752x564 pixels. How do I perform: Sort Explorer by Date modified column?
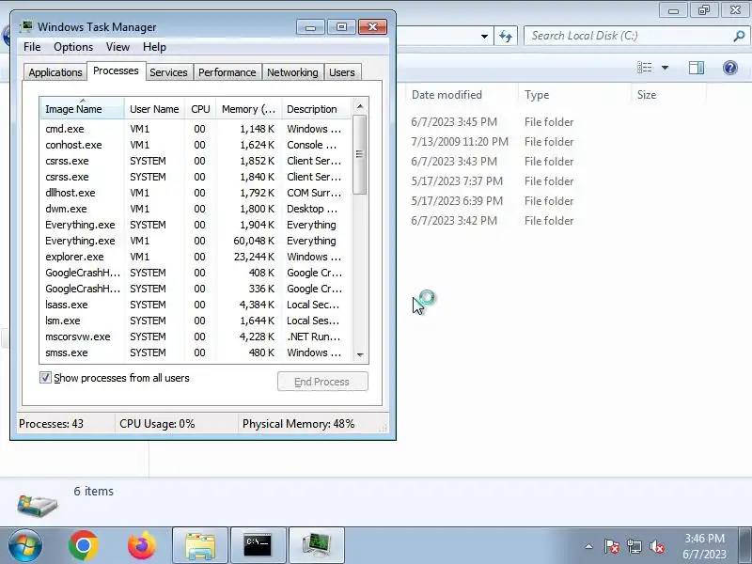461,95
